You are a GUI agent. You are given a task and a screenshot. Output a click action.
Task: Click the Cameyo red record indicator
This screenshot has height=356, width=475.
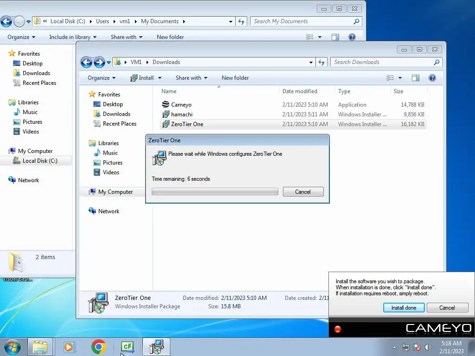pos(338,329)
